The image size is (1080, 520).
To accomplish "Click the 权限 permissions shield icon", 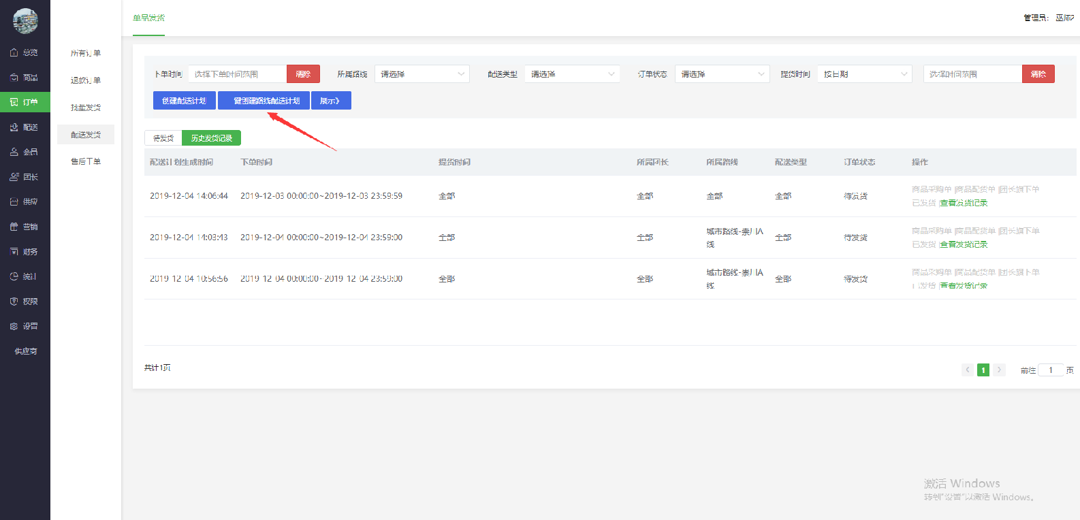I will point(14,302).
